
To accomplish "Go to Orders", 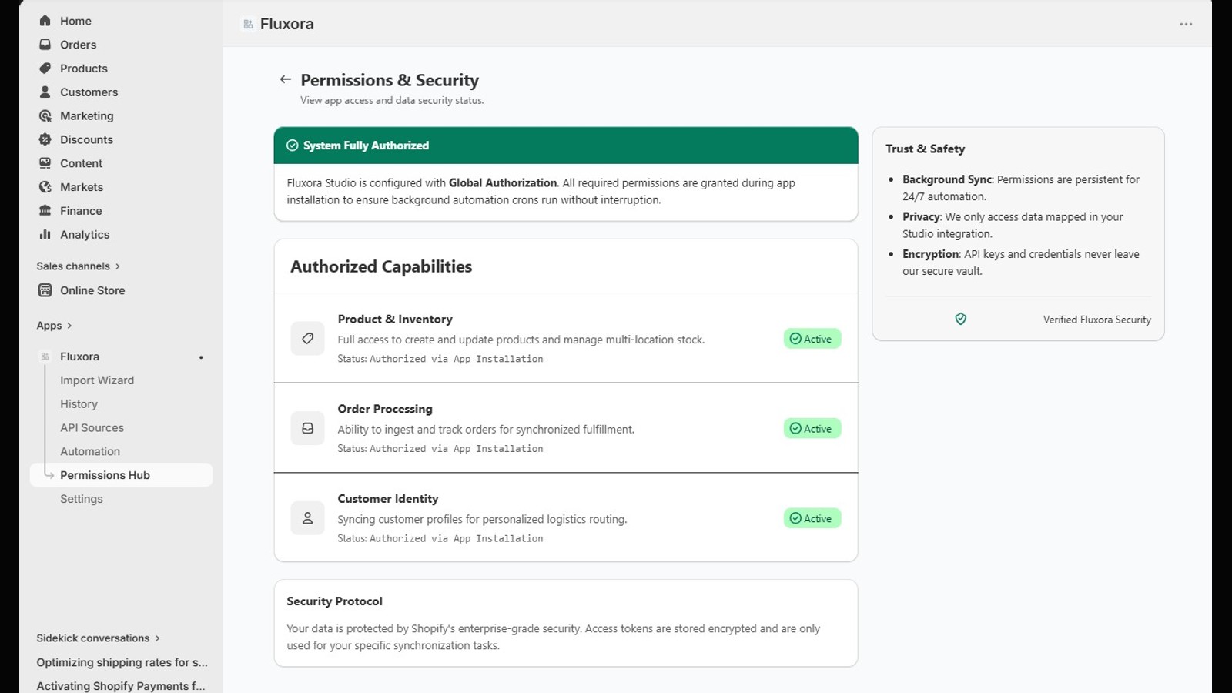I will pos(78,45).
